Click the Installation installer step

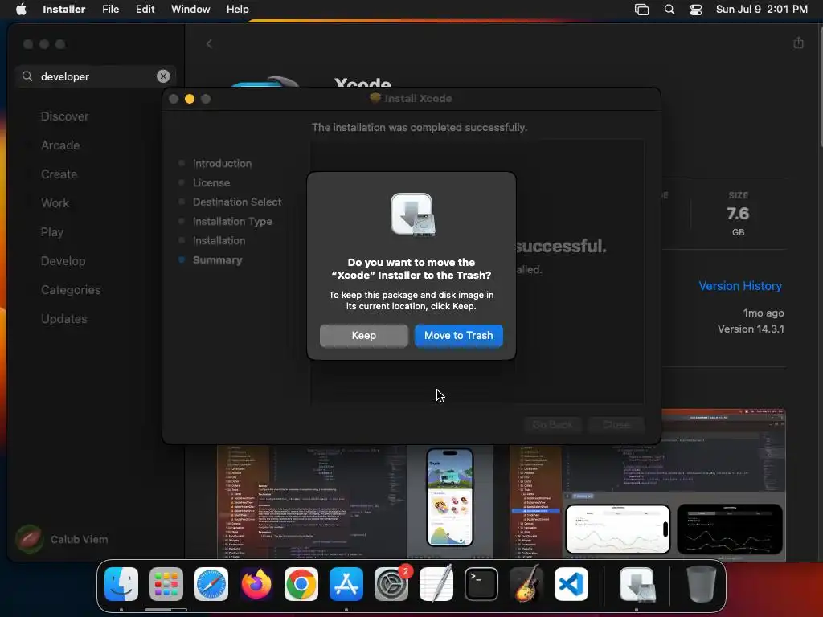click(x=219, y=241)
